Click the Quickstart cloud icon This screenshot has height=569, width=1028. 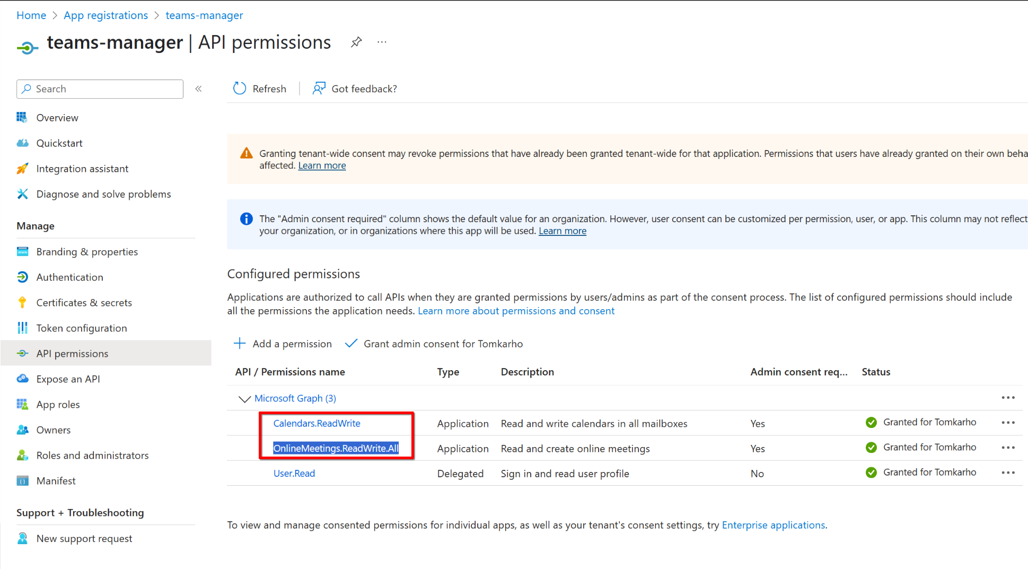(22, 143)
